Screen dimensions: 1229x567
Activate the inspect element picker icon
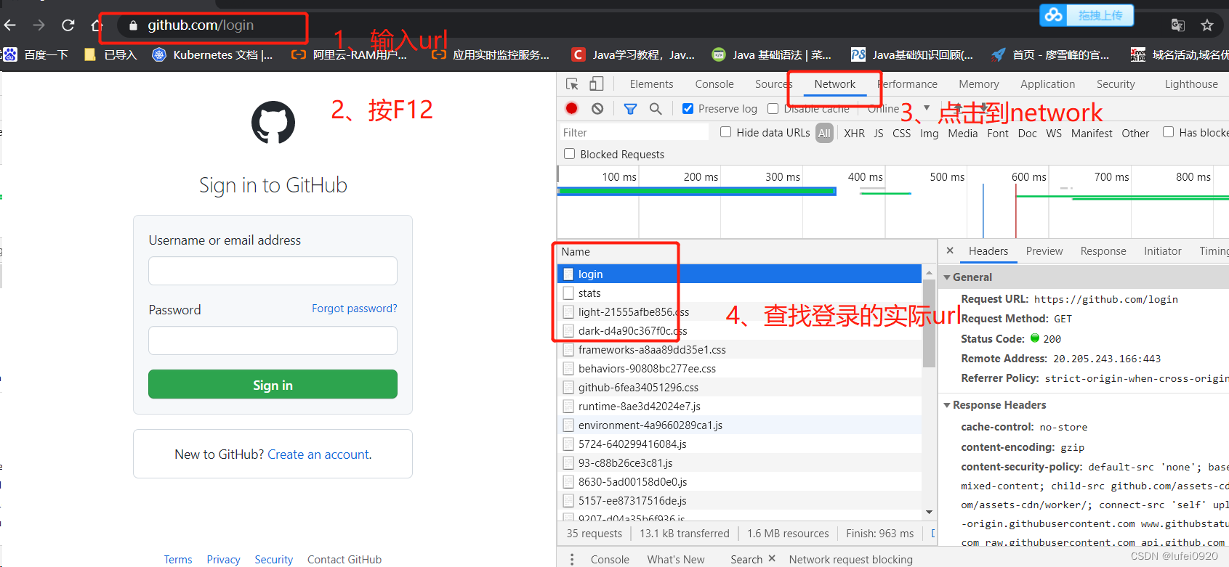(x=573, y=84)
